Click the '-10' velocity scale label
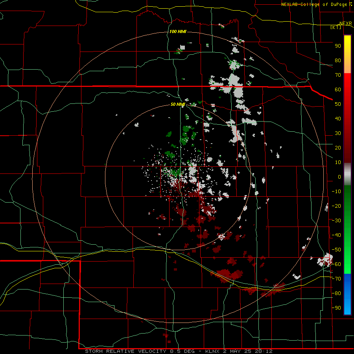Image resolution: width=354 pixels, height=354 pixels. point(336,192)
